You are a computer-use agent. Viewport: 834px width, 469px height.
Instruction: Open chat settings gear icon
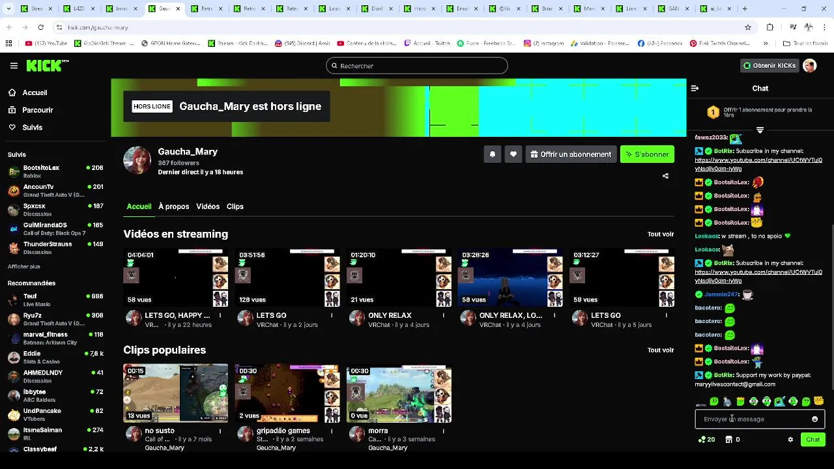pyautogui.click(x=790, y=440)
